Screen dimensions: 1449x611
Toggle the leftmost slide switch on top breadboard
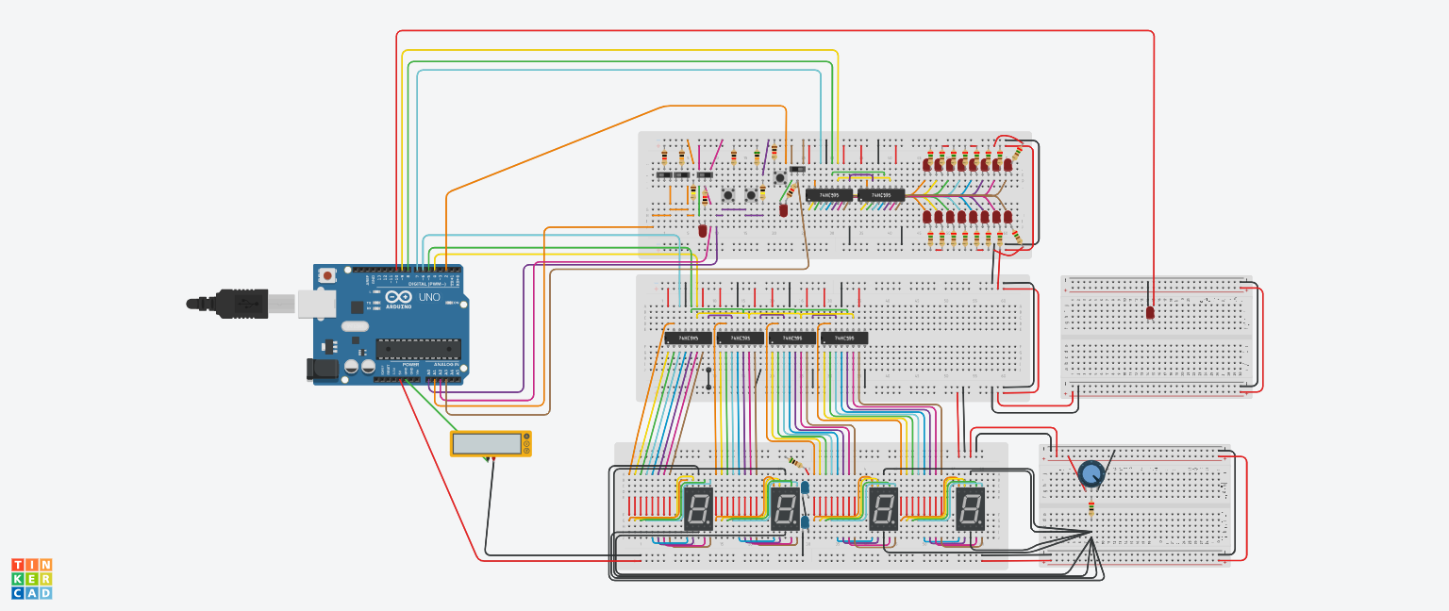coord(663,174)
